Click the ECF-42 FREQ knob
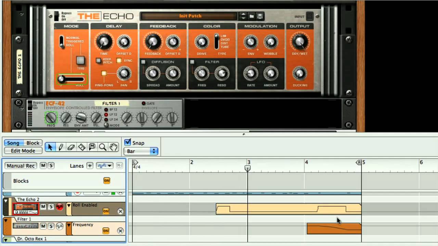Image resolution: width=438 pixels, height=246 pixels. 51,118
